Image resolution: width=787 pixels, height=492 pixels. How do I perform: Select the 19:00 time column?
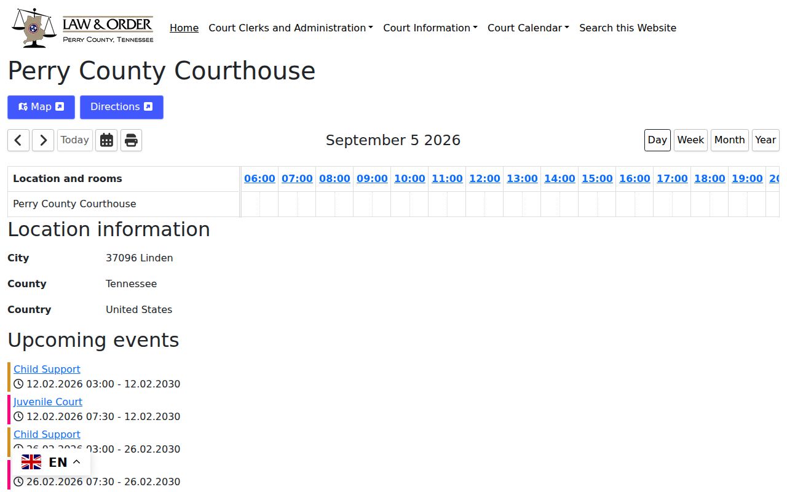[747, 179]
